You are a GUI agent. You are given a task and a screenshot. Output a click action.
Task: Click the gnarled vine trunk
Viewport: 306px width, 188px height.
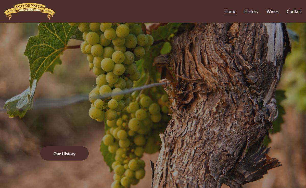click(x=219, y=107)
